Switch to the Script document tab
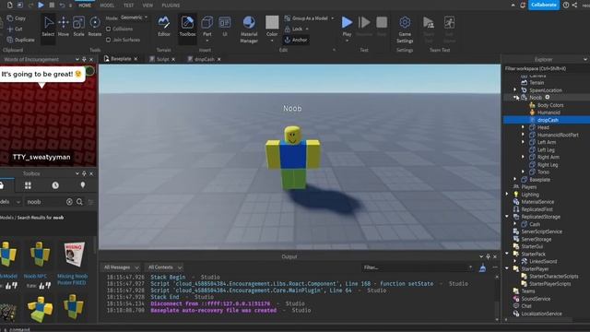This screenshot has height=332, width=590. pyautogui.click(x=162, y=59)
